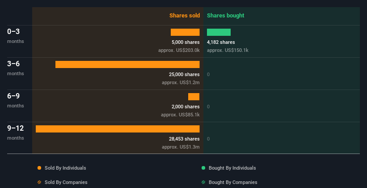Click the 2,000 shares value

(x=186, y=107)
